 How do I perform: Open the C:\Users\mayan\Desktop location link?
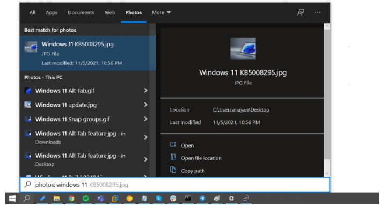pos(241,110)
